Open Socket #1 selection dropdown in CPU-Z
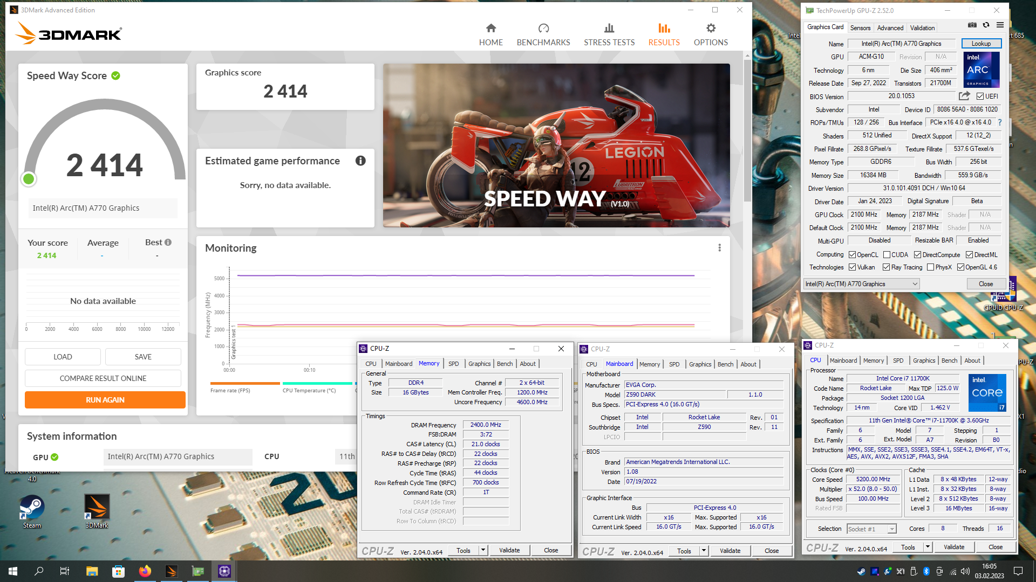 871,529
